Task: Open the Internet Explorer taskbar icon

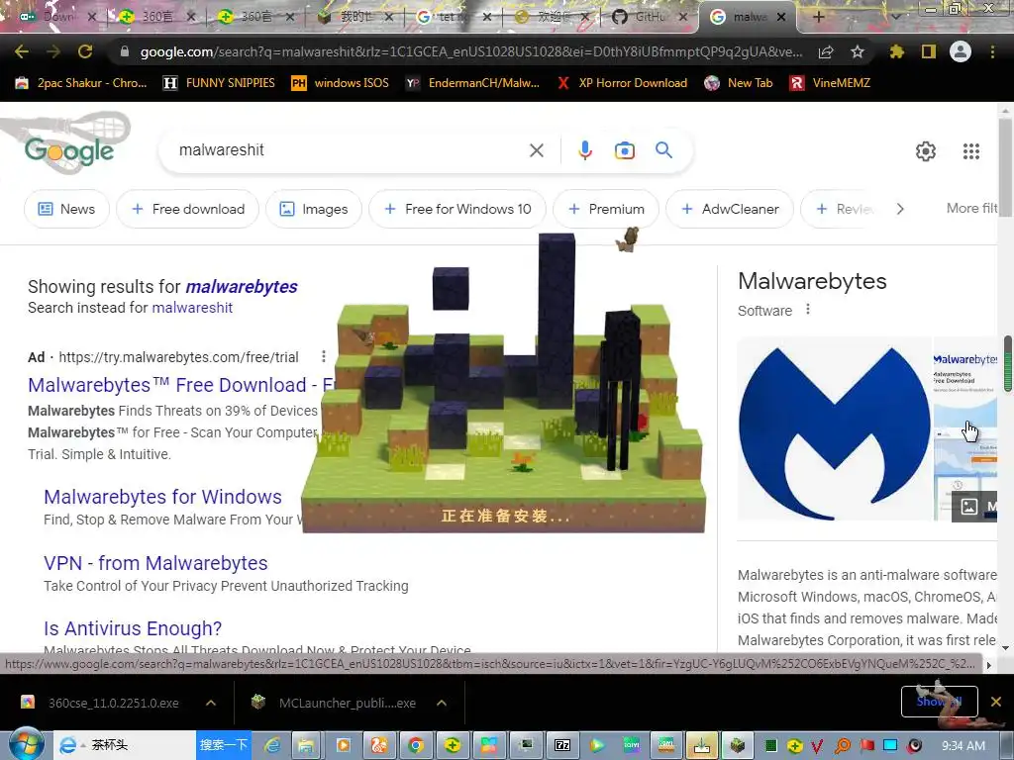Action: click(272, 745)
